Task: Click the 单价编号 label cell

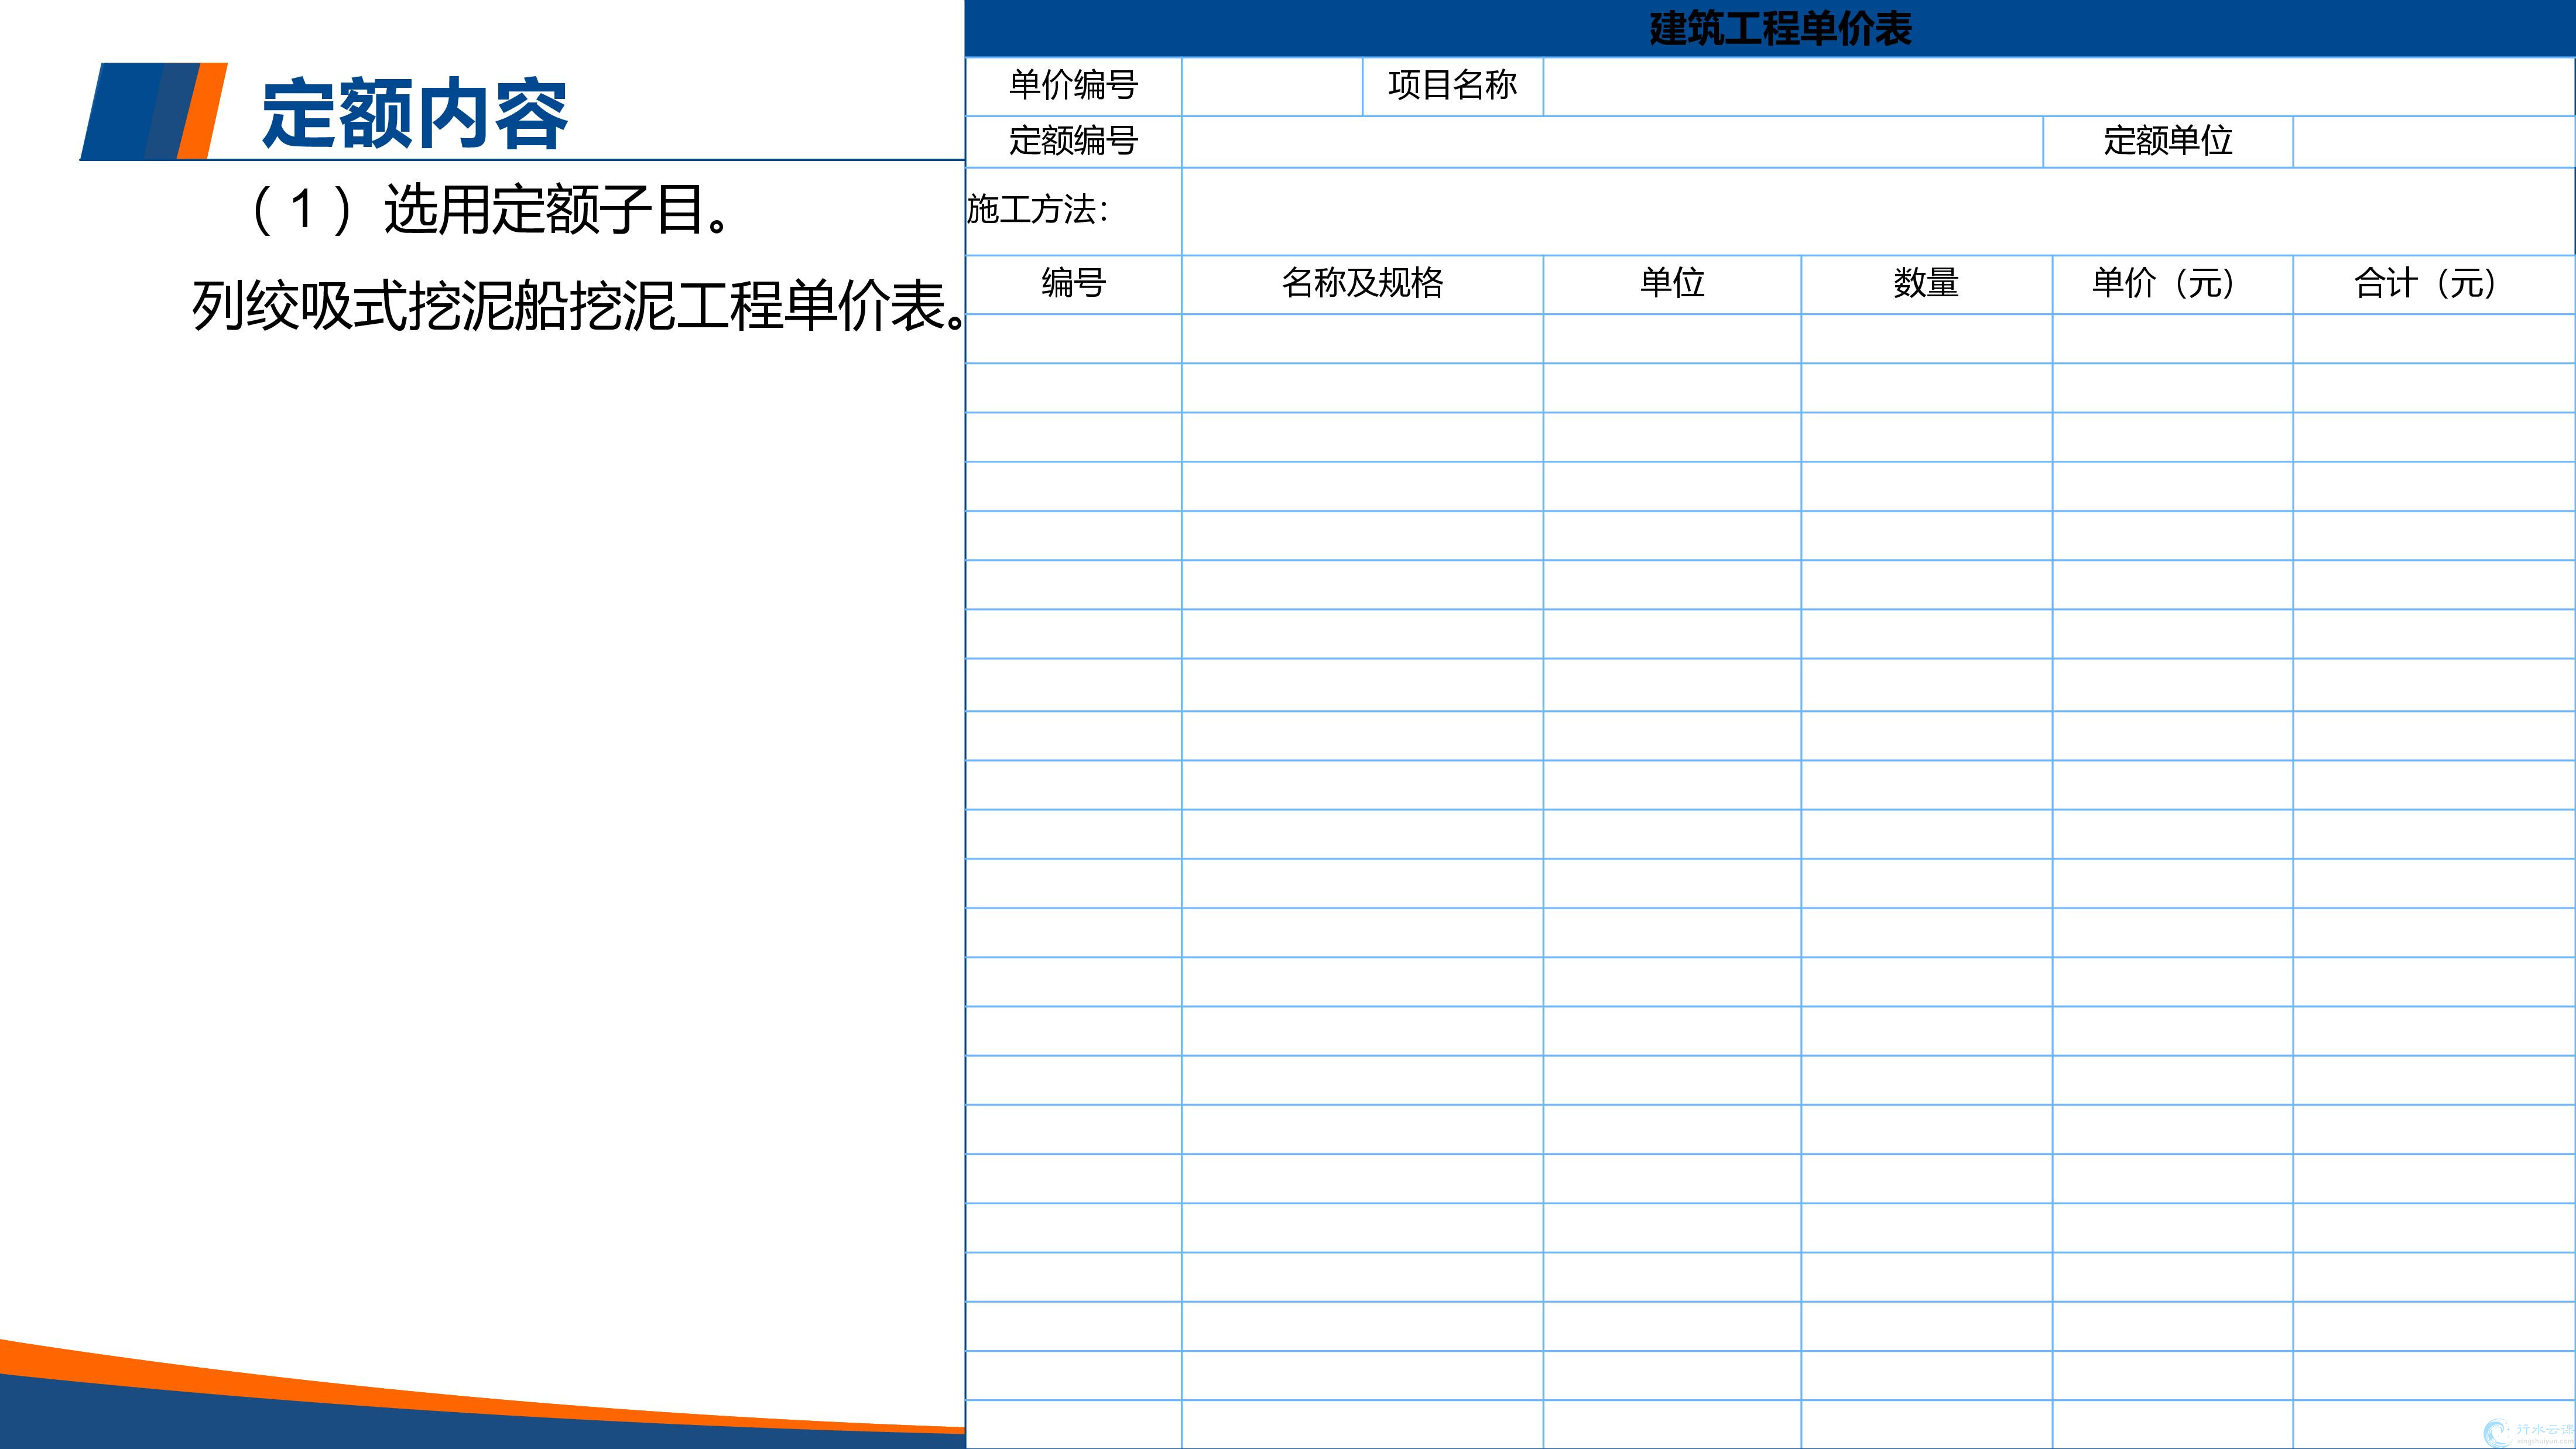Action: (x=1073, y=86)
